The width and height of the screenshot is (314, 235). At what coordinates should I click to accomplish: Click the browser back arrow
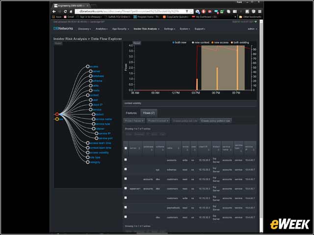(54, 12)
